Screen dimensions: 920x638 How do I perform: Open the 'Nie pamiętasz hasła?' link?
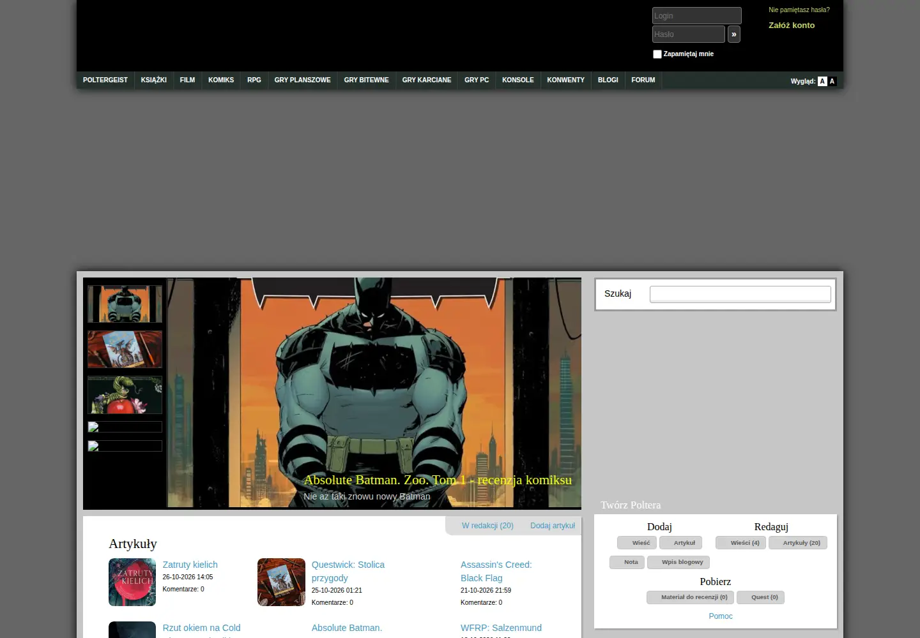tap(799, 10)
